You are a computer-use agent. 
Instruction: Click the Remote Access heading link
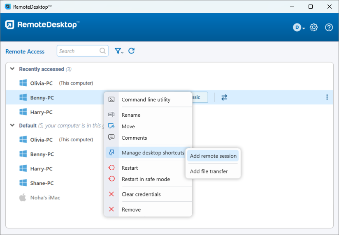click(x=25, y=51)
